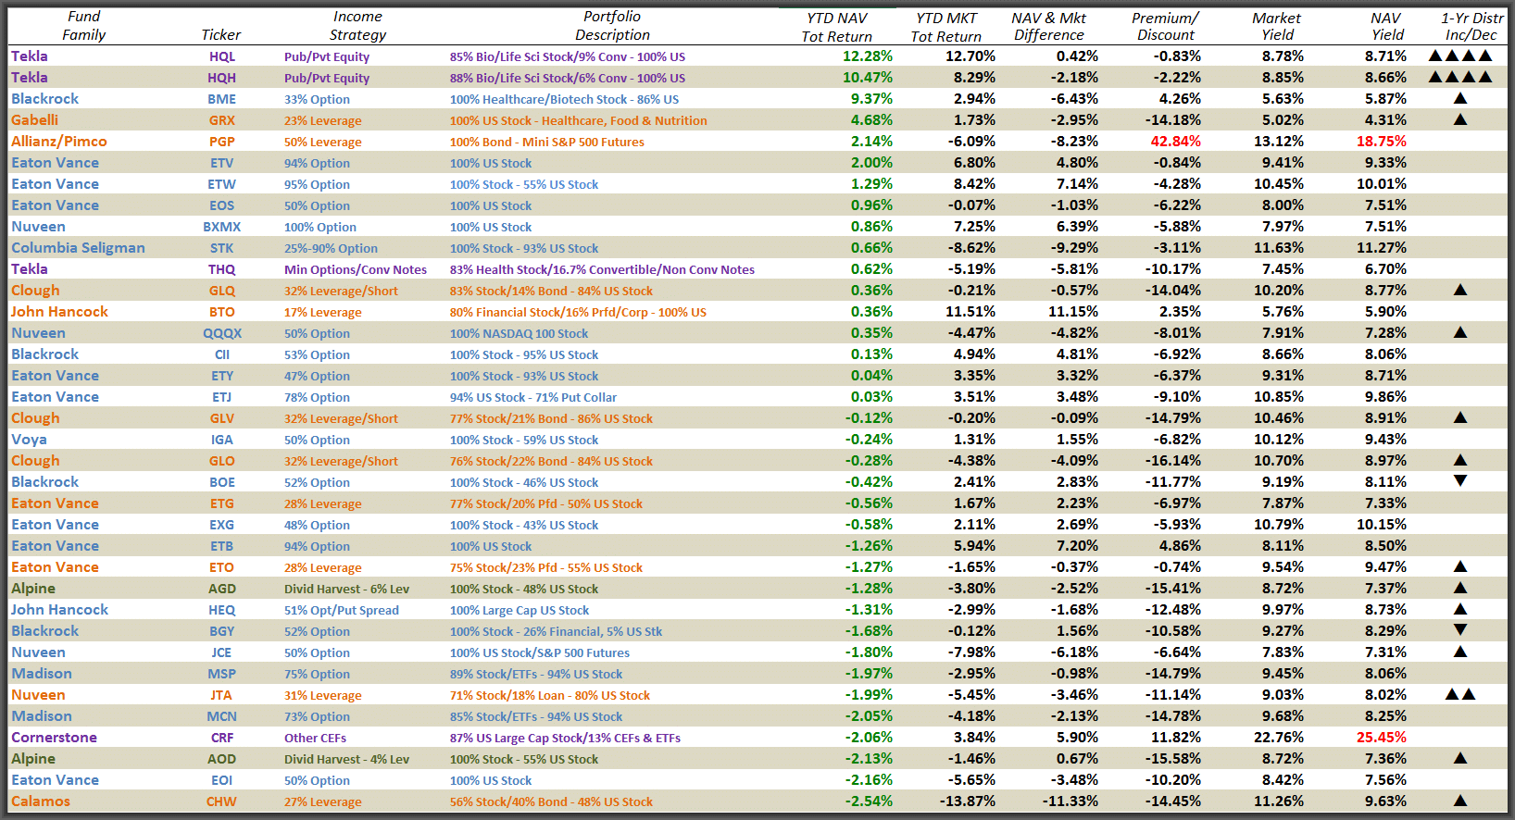
Task: Click the down triangle in the BOE row
Action: click(1460, 481)
